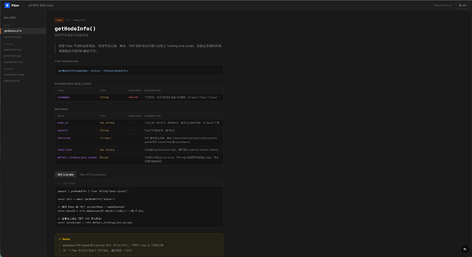Click the type signature code block

point(139,70)
